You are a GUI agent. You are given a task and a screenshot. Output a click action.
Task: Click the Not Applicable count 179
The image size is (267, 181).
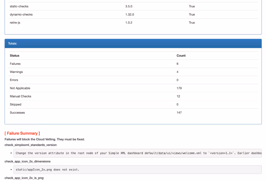pos(179,88)
